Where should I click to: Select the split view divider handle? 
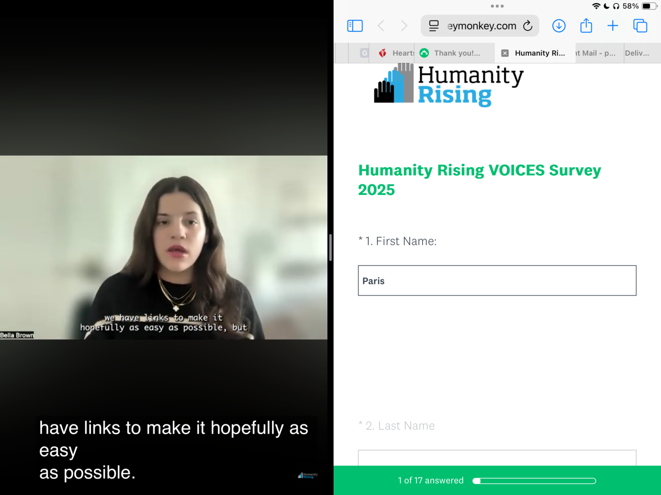point(330,247)
